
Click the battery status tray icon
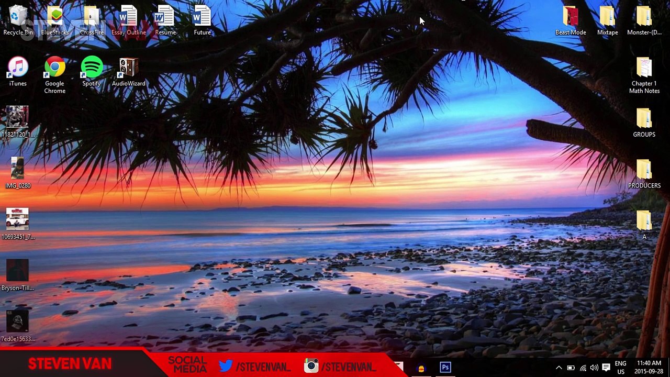coord(571,368)
